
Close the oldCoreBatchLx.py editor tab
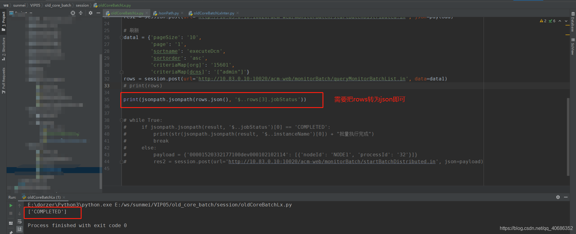[x=147, y=13]
